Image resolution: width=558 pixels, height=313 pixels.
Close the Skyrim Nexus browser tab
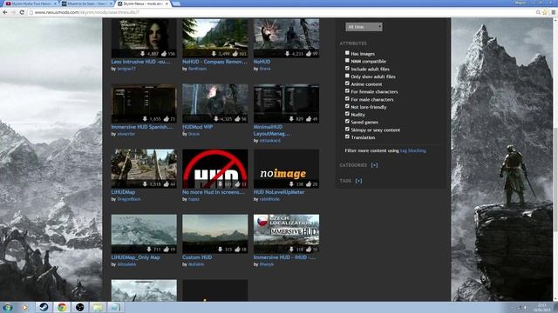167,3
